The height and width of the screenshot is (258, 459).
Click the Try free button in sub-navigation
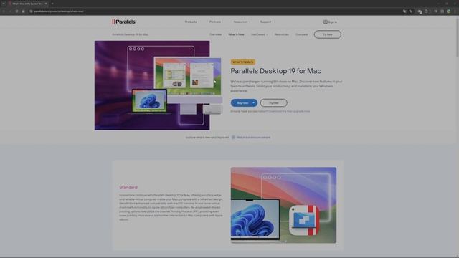[x=327, y=34]
